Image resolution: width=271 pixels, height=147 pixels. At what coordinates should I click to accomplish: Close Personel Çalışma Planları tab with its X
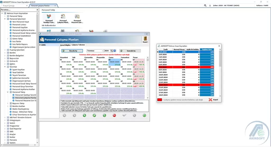[x=55, y=6]
